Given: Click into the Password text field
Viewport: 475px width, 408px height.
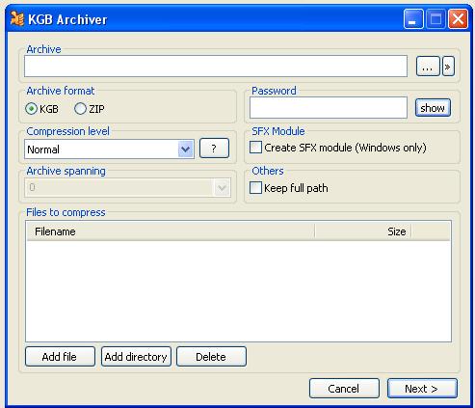Looking at the screenshot, I should click(329, 108).
